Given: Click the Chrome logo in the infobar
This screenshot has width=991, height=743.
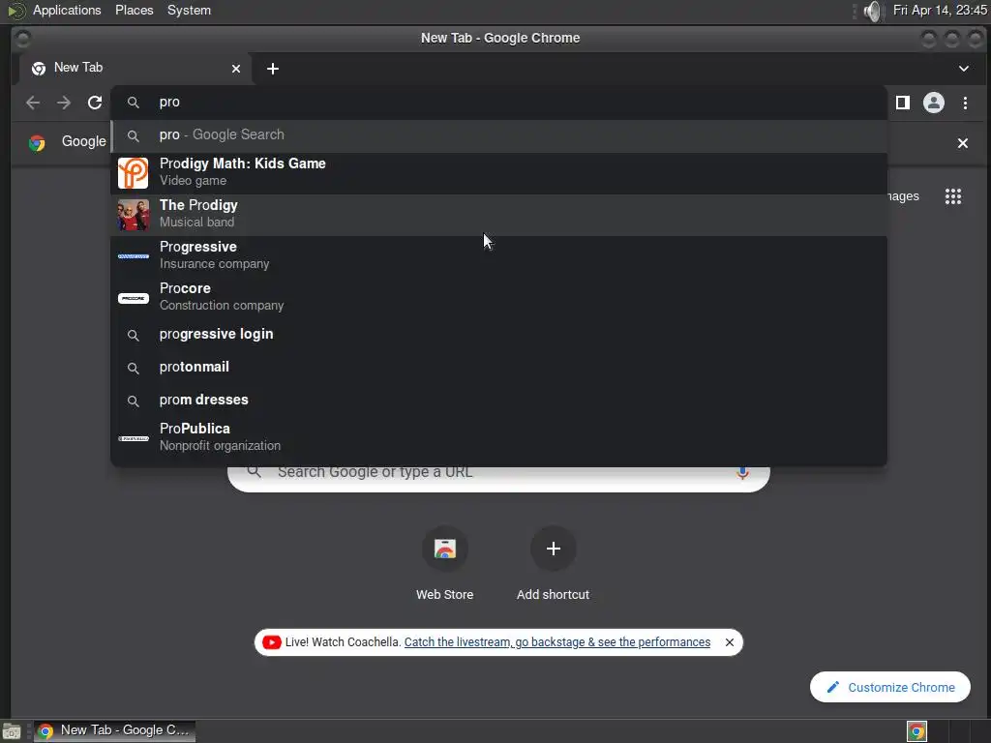Looking at the screenshot, I should pyautogui.click(x=38, y=143).
